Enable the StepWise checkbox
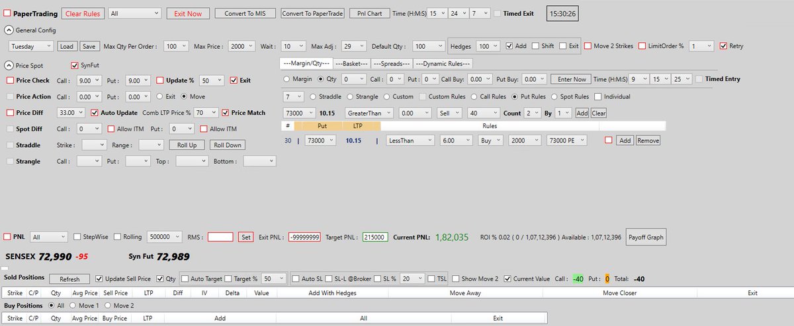 click(77, 236)
